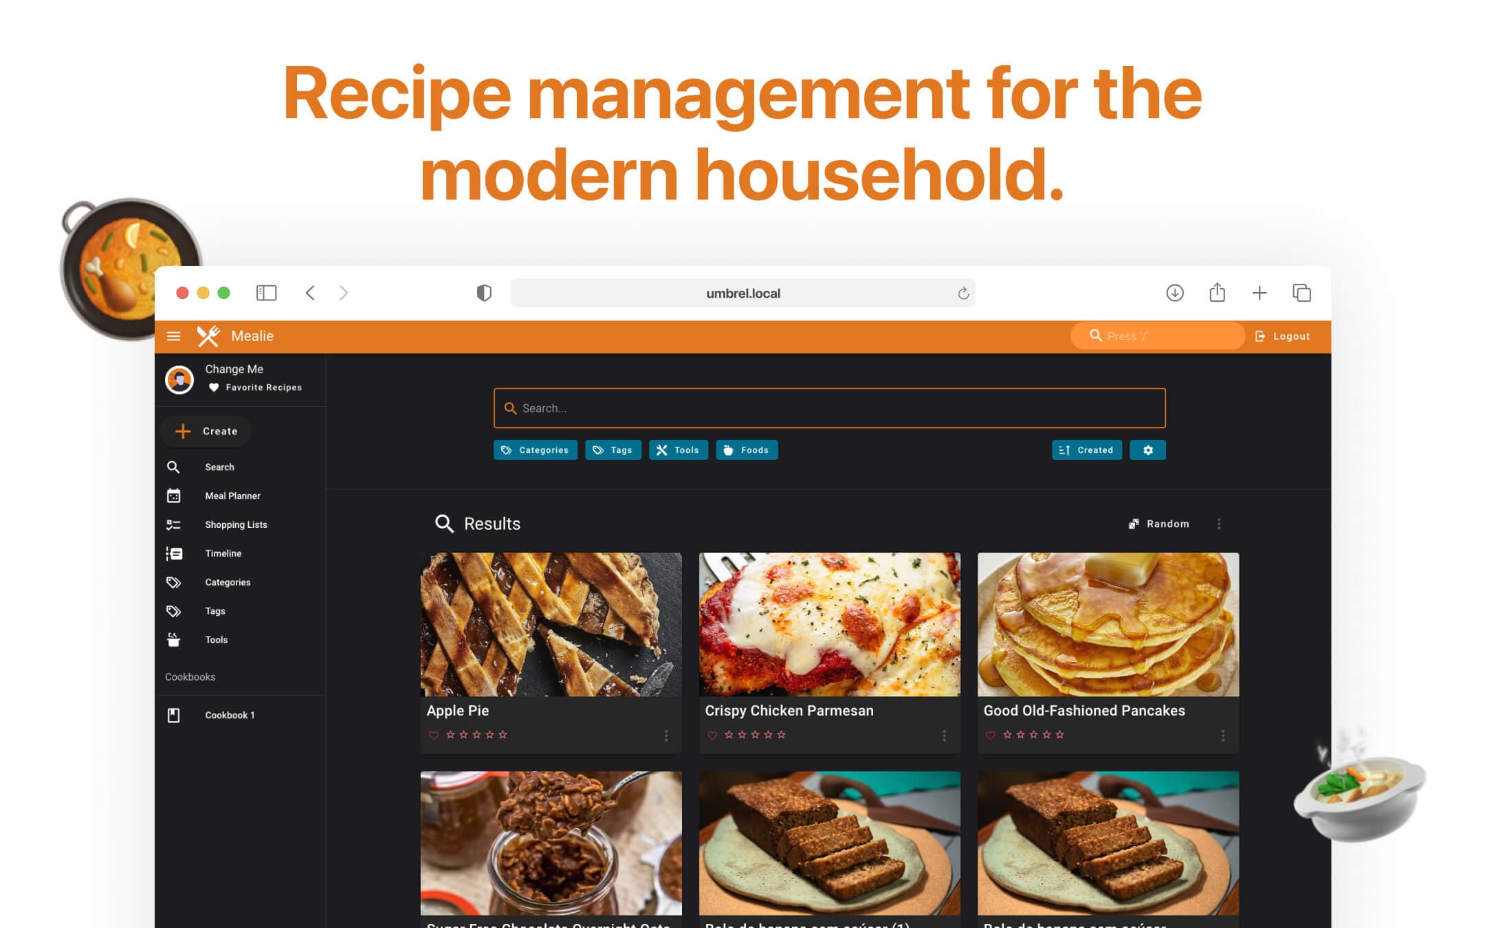
Task: Click the Search input field
Action: [830, 408]
